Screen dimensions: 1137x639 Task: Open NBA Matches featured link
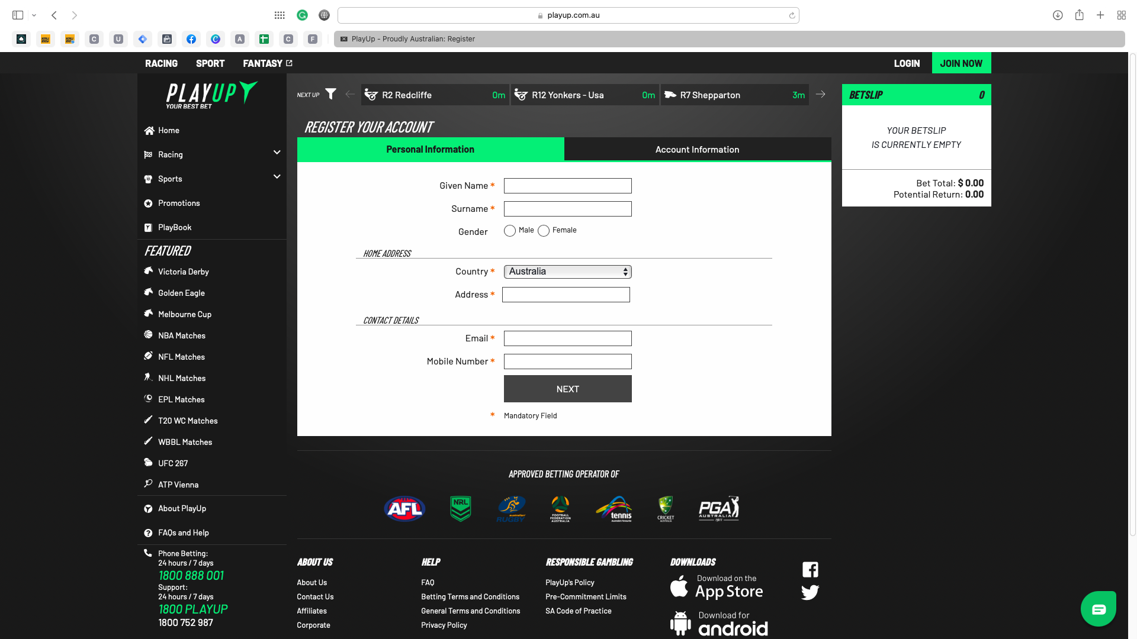[181, 335]
